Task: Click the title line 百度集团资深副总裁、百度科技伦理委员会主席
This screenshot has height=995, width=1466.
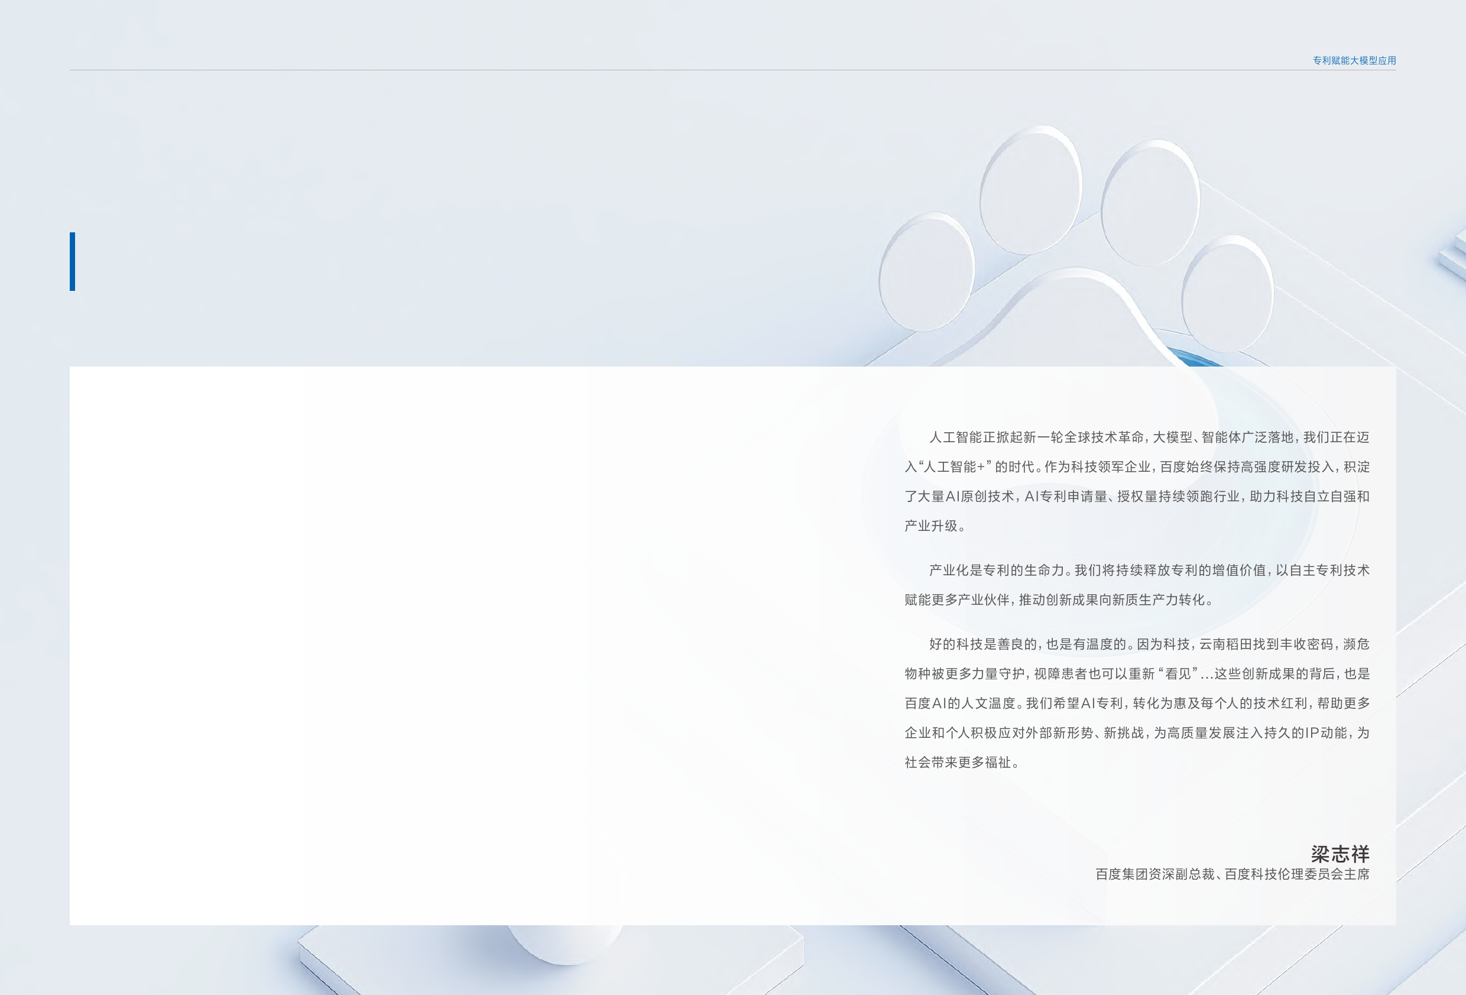Action: 1232,874
